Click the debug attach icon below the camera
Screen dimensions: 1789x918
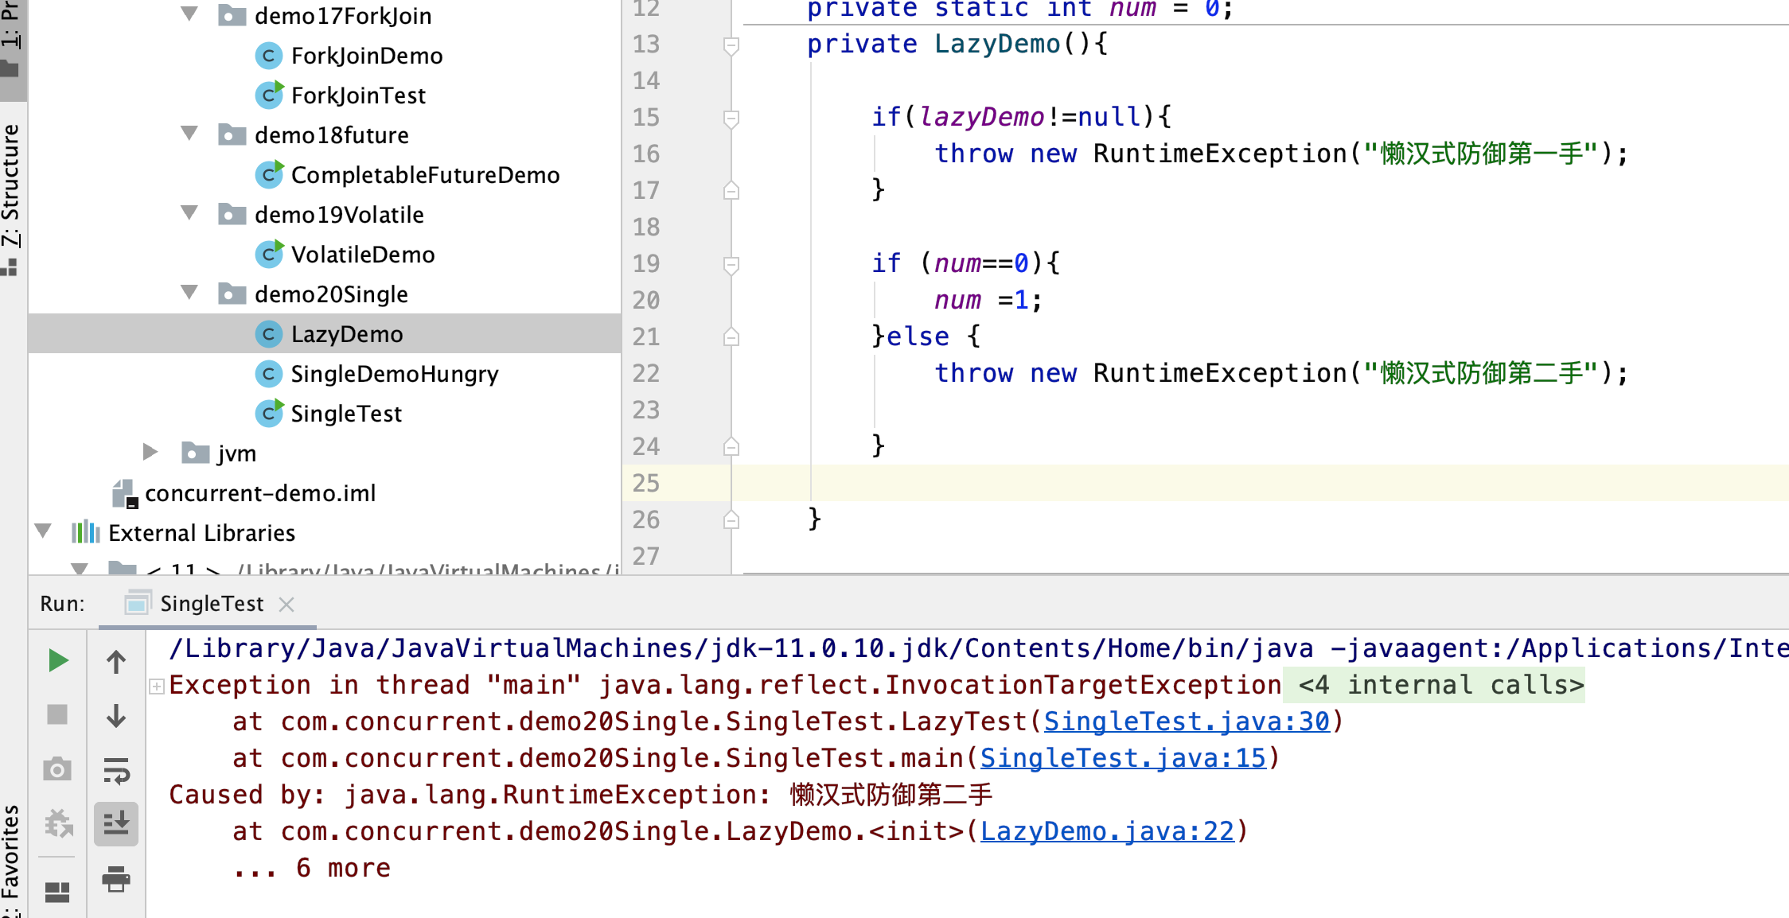pos(57,823)
